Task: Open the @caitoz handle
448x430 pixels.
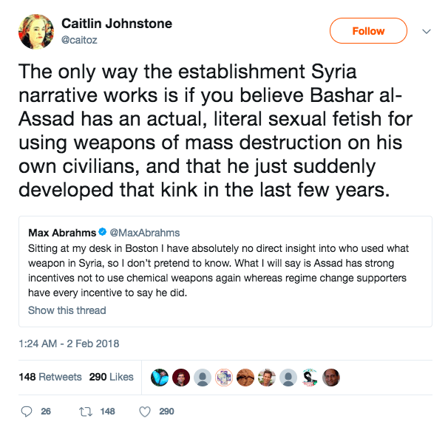Action: [79, 40]
